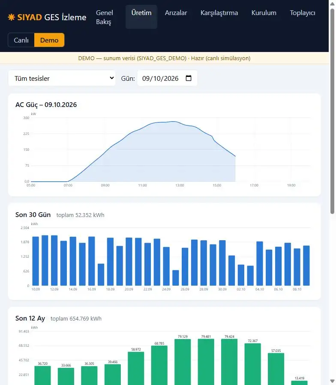Click the 13:00 axis label on AC chart
This screenshot has height=385, width=336.
[x=180, y=185]
